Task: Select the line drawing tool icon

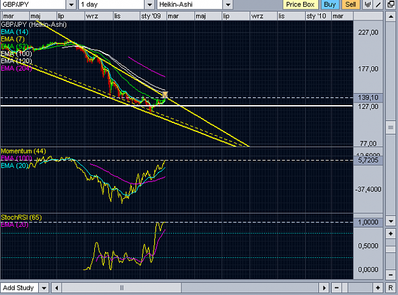Action: point(378,4)
